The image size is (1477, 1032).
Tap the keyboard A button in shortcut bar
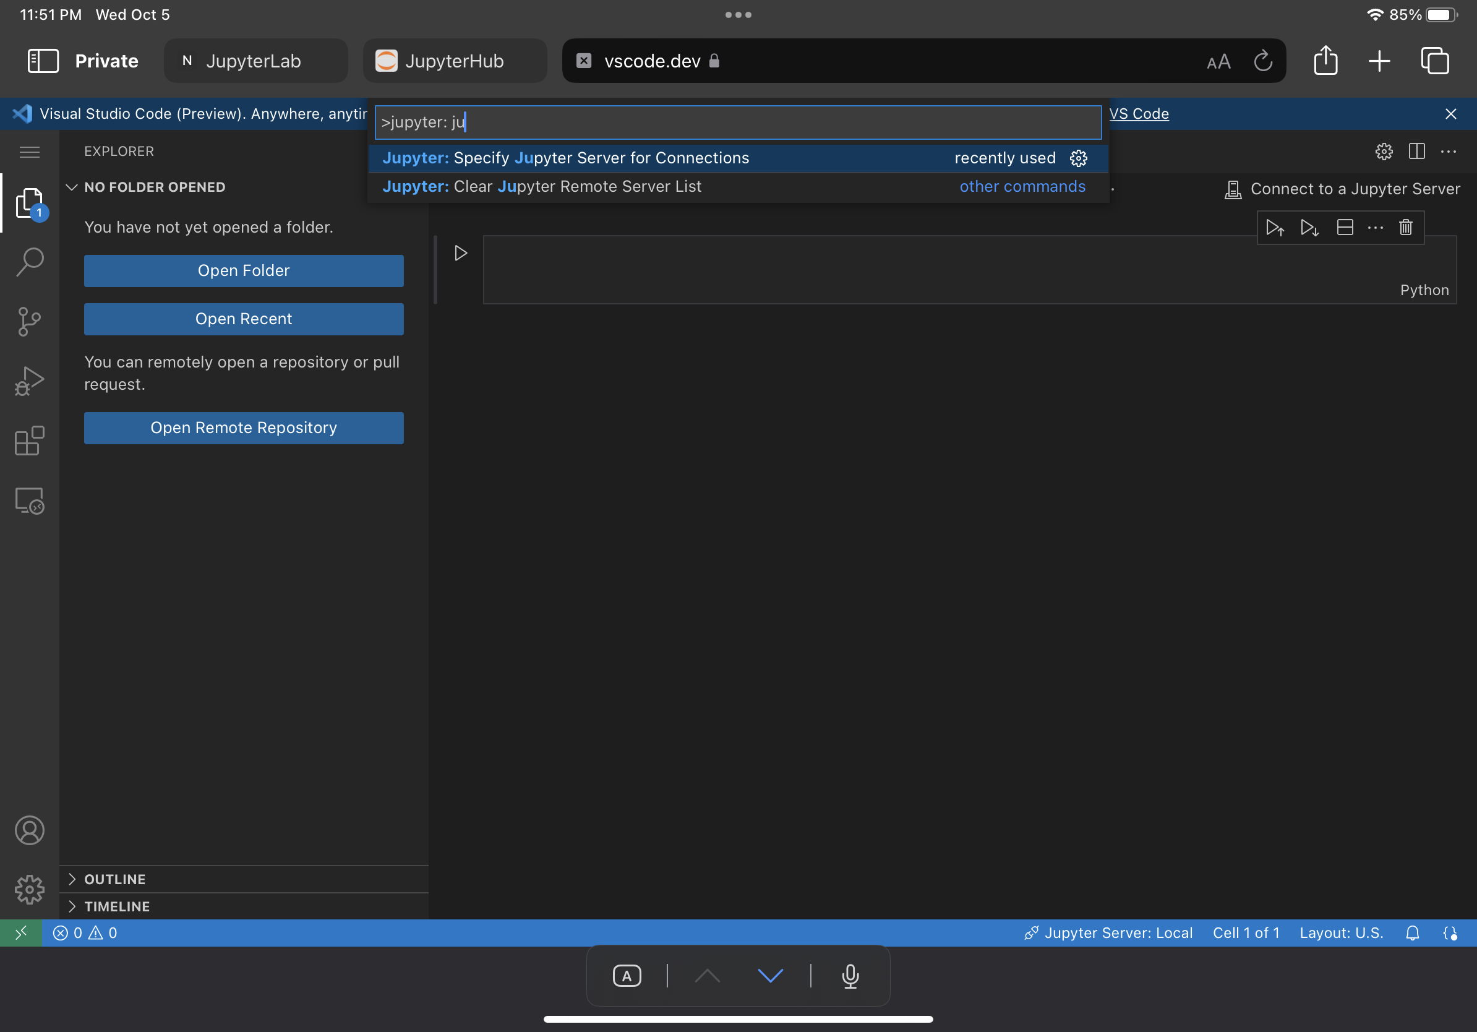click(x=627, y=976)
